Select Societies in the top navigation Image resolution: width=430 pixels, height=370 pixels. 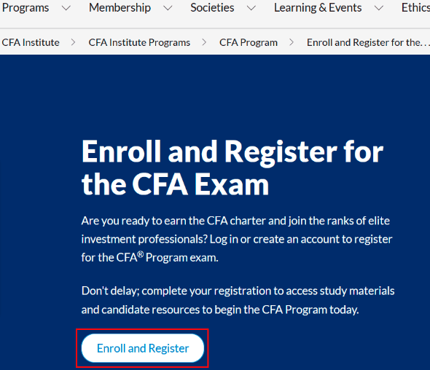[212, 8]
